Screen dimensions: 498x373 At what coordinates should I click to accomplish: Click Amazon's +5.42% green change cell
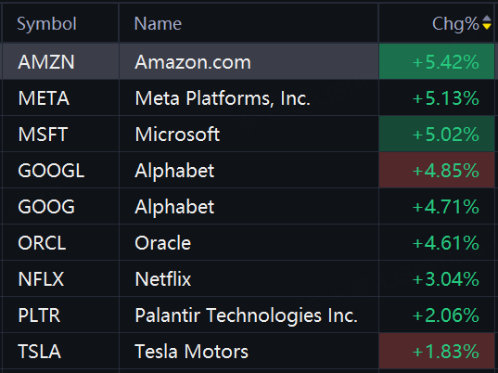(x=437, y=61)
